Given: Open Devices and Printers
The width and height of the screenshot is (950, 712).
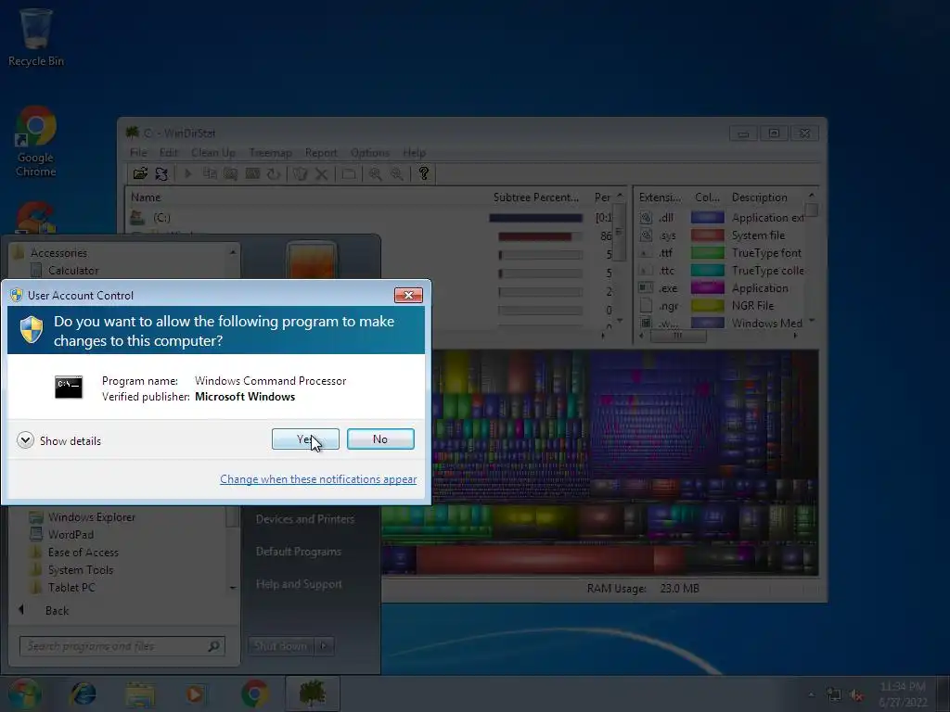Looking at the screenshot, I should (x=304, y=519).
